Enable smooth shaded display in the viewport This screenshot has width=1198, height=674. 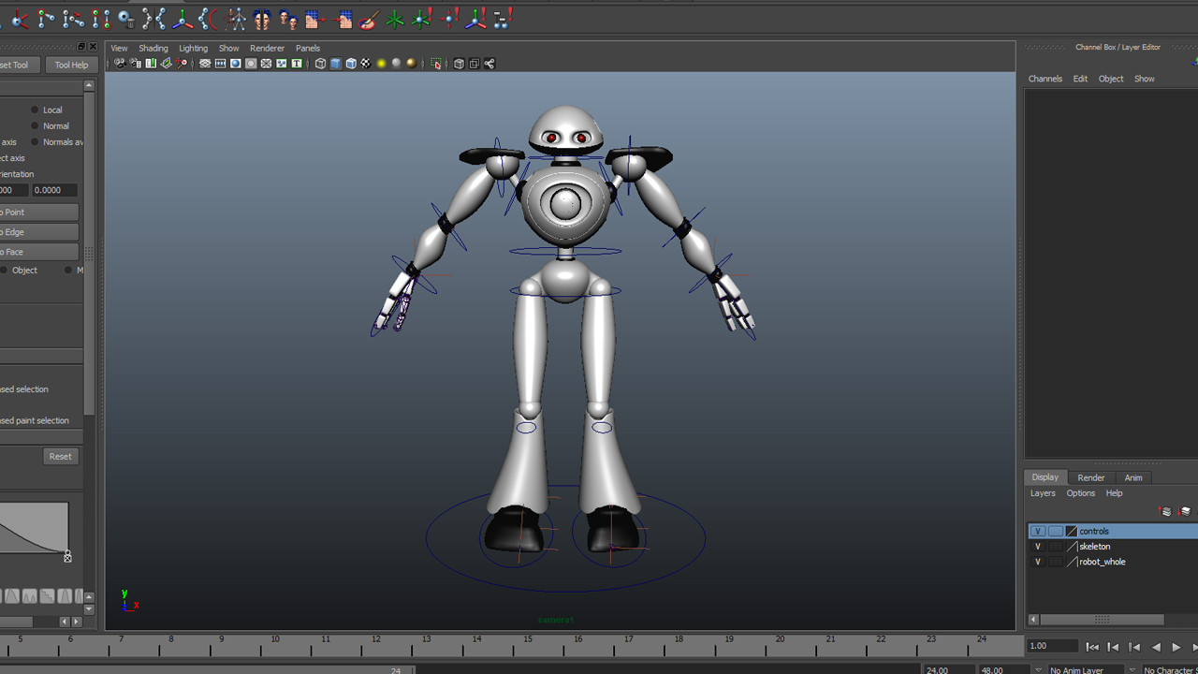point(337,64)
